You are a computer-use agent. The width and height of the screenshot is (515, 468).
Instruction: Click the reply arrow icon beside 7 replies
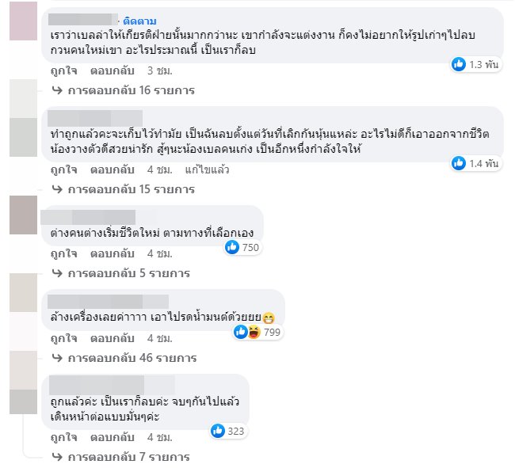click(x=56, y=457)
